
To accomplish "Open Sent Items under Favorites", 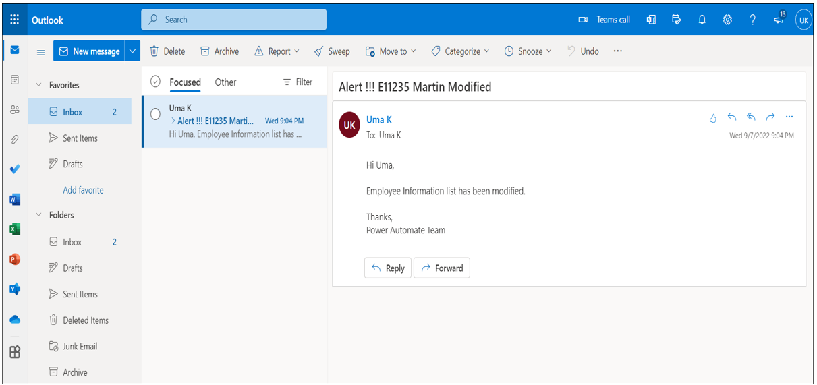I will pos(80,138).
